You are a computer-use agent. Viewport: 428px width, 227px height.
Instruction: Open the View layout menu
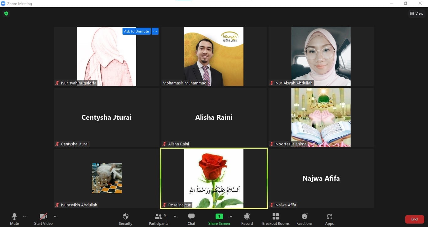coord(417,13)
